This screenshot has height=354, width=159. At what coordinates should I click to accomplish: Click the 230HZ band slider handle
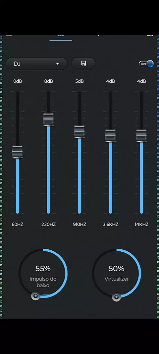click(48, 120)
